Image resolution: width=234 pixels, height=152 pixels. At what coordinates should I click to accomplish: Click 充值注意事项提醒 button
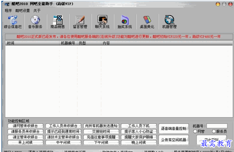pyautogui.click(x=101, y=137)
